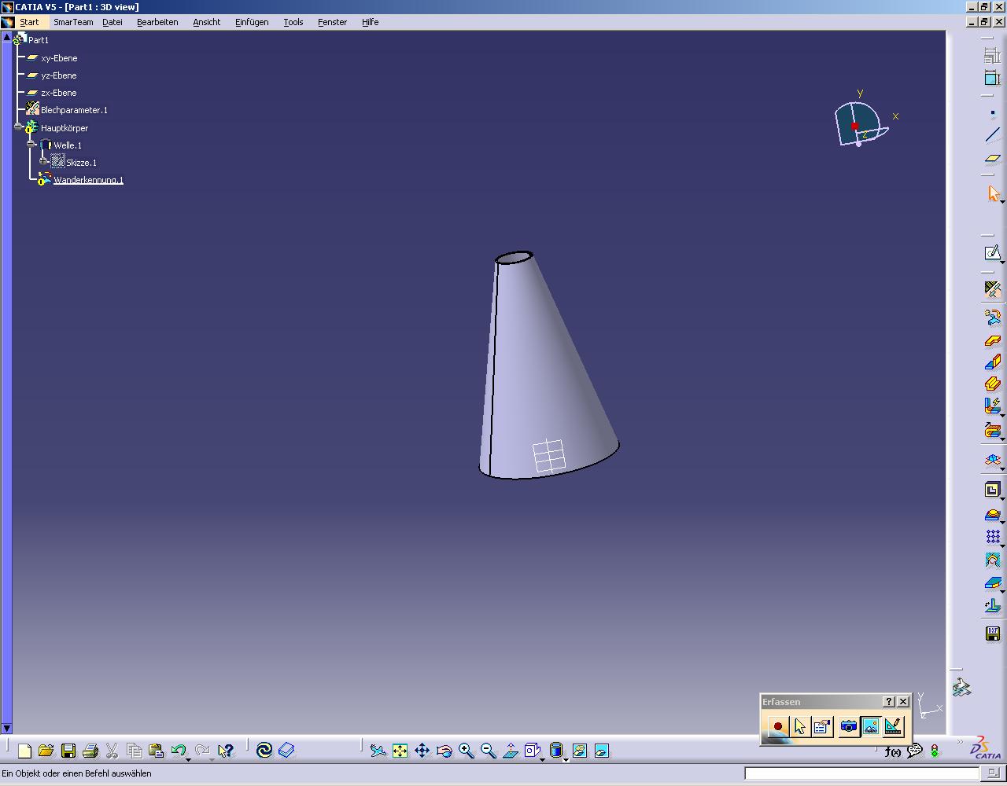The width and height of the screenshot is (1007, 786).
Task: Save as DXF icon
Action: click(993, 634)
